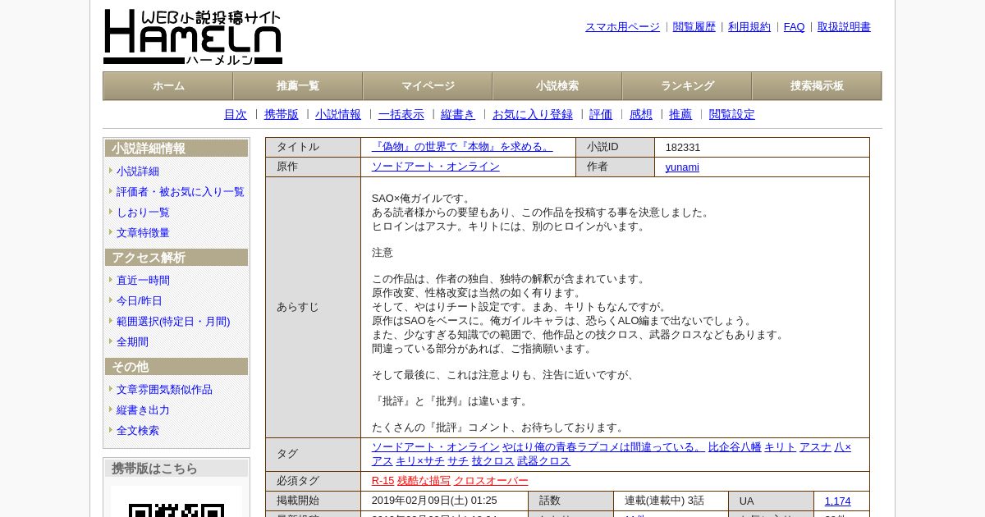Open 推薦 in submenu

coord(680,115)
